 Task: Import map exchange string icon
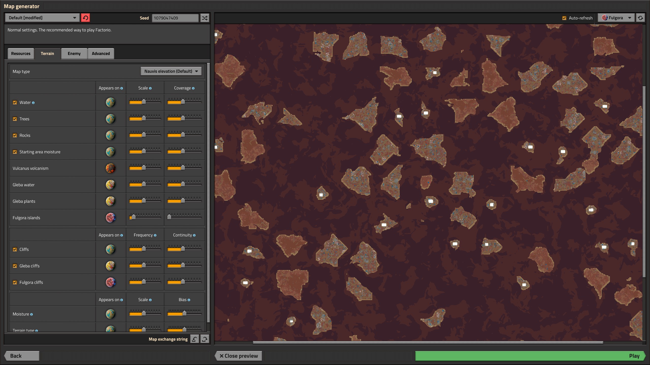coord(194,339)
